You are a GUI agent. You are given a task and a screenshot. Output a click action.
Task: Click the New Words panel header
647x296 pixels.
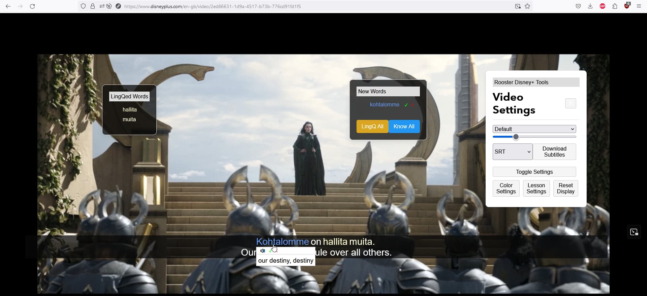pos(388,92)
